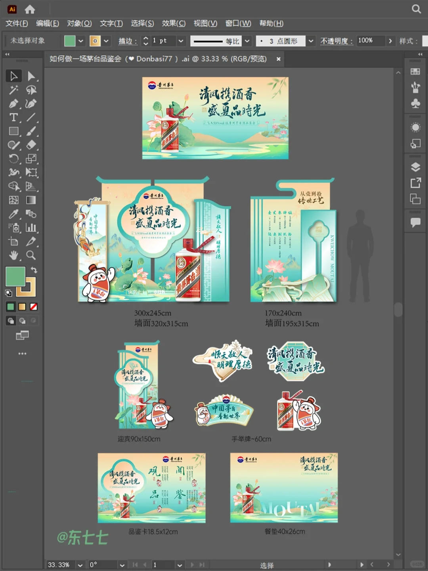Open the search magnifier top right
Screen dimensions: 428x571
(x=416, y=9)
